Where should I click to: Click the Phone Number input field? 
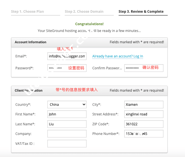tap(144, 134)
